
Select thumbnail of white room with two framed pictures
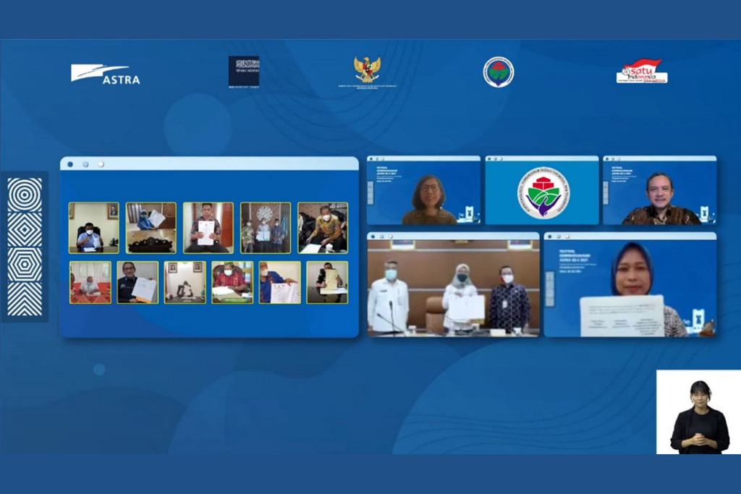(185, 282)
